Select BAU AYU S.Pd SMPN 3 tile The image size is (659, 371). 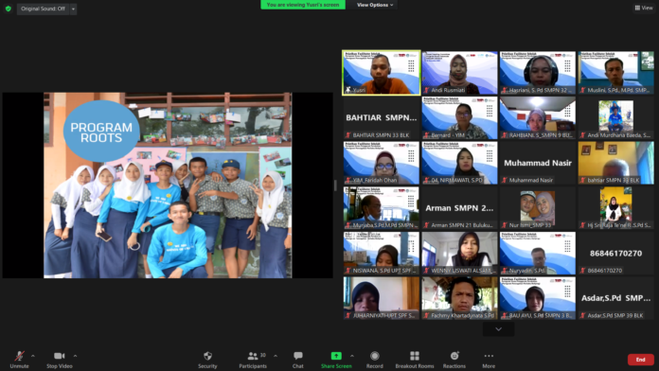(538, 298)
